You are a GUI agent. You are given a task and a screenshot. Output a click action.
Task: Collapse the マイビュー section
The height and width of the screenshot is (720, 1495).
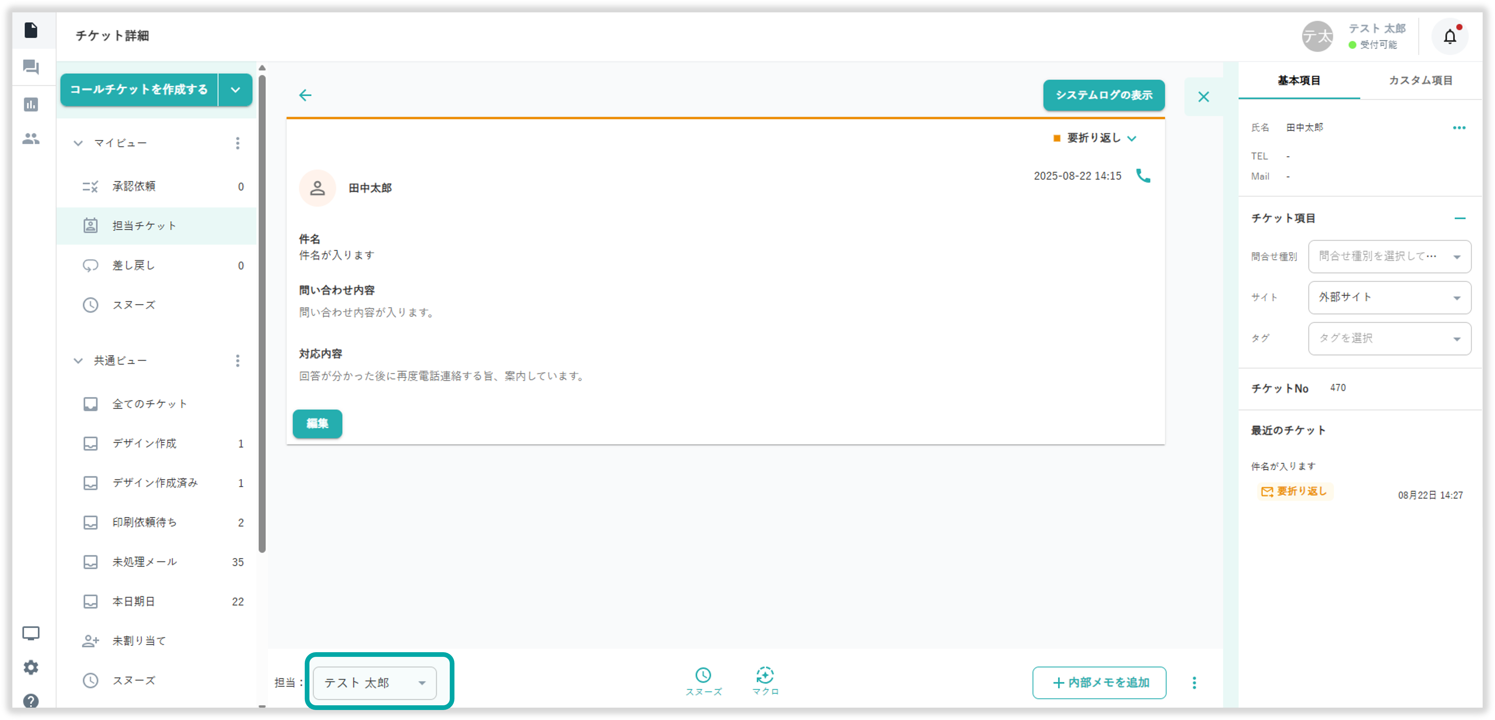pos(78,143)
